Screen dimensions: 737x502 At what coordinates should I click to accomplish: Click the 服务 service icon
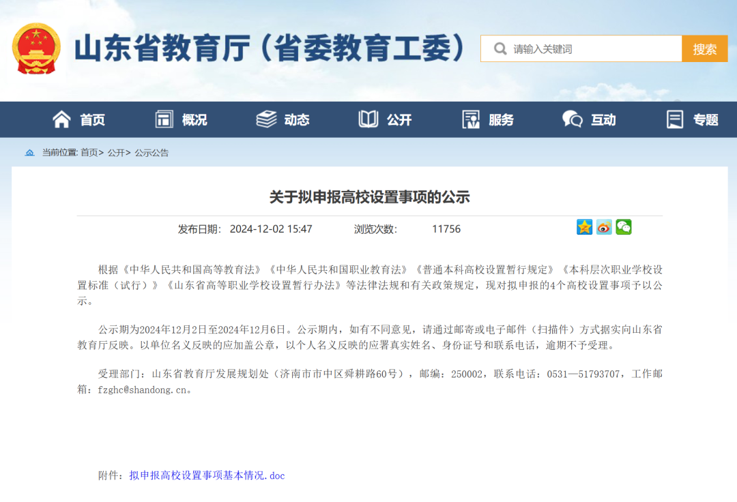[471, 119]
